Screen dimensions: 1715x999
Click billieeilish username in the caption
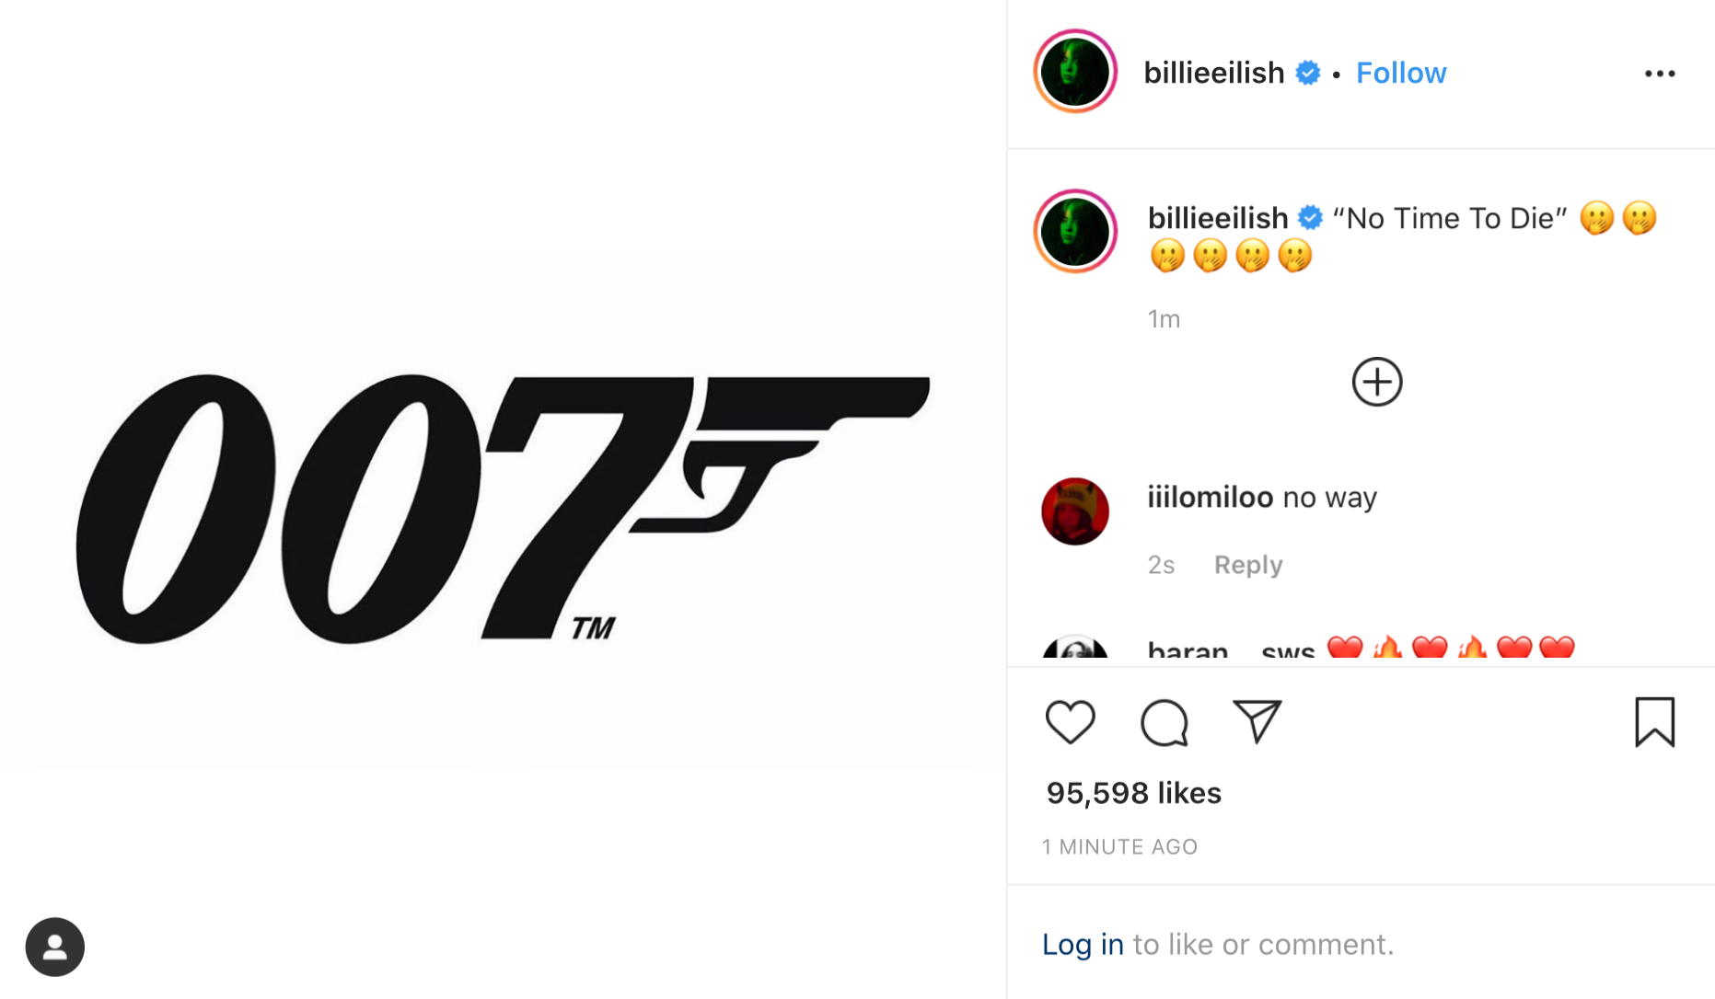point(1217,219)
